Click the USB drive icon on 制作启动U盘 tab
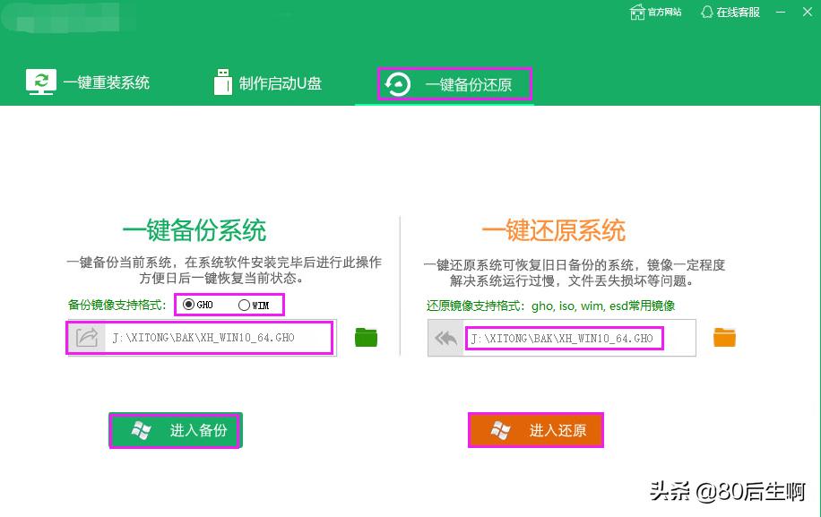The width and height of the screenshot is (821, 517). coord(223,81)
